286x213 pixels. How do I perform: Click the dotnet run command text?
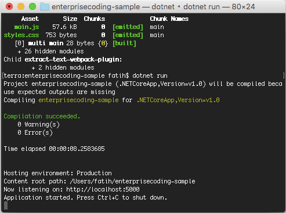click(x=150, y=75)
